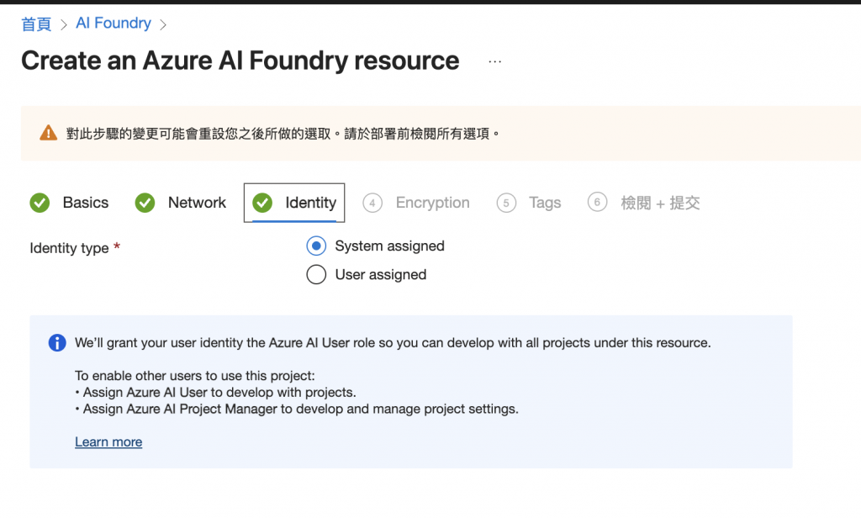Click the chevron after AI Foundry breadcrumb

click(163, 24)
